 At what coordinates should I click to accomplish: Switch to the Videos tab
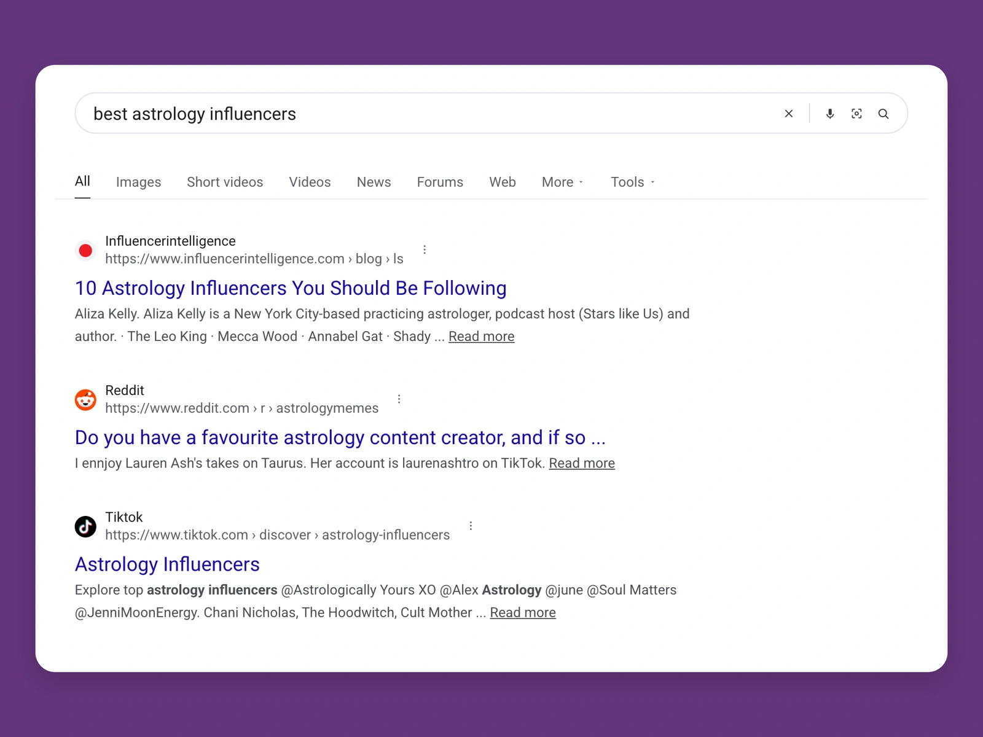[x=310, y=182]
